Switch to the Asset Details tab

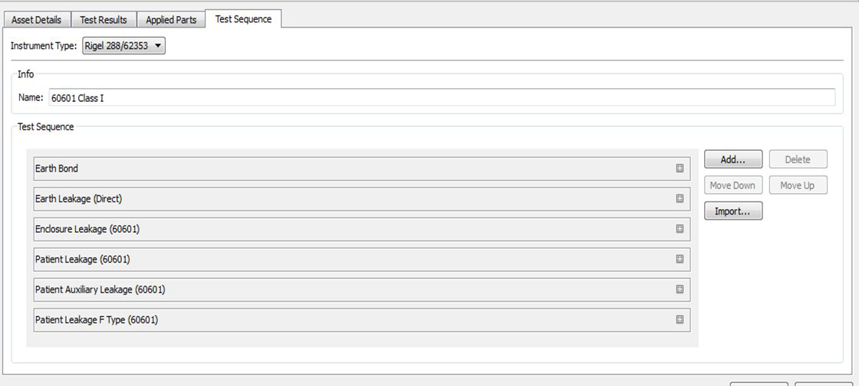tap(36, 20)
